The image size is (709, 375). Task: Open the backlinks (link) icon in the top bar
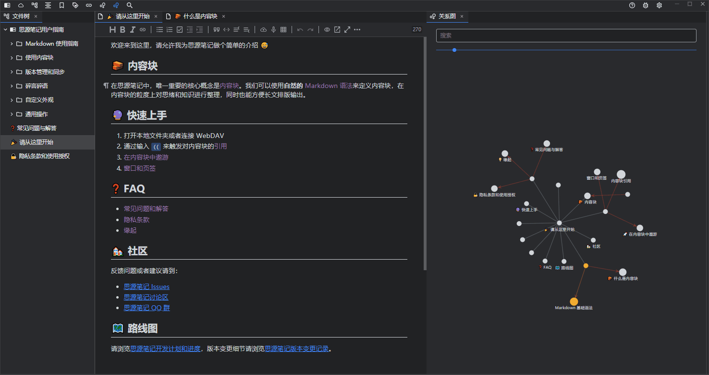pyautogui.click(x=89, y=5)
